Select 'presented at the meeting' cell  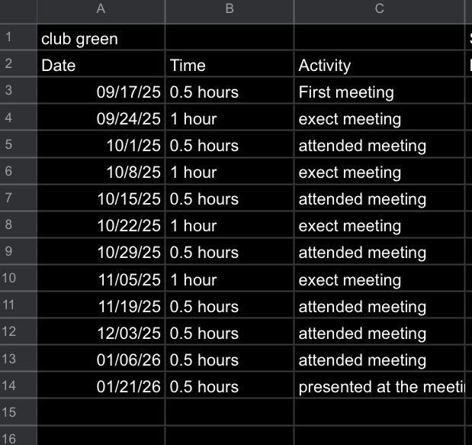(x=379, y=387)
